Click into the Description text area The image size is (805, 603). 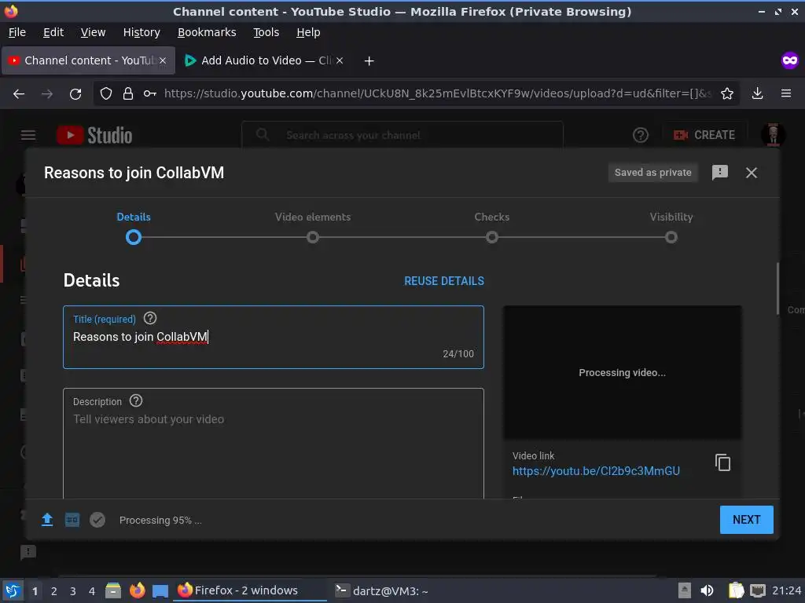(273, 444)
